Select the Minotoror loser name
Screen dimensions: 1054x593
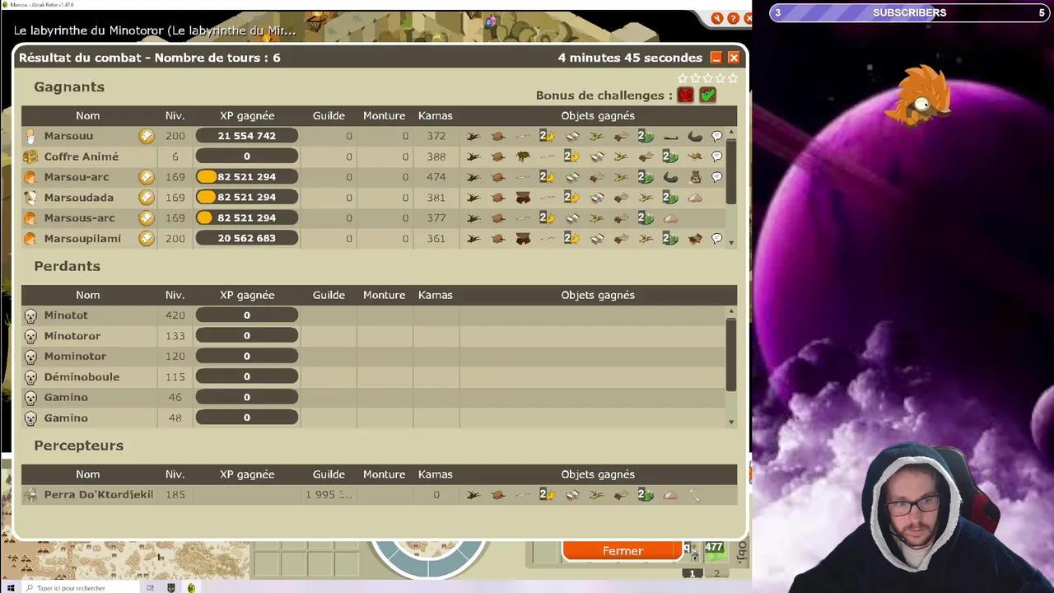(x=72, y=336)
